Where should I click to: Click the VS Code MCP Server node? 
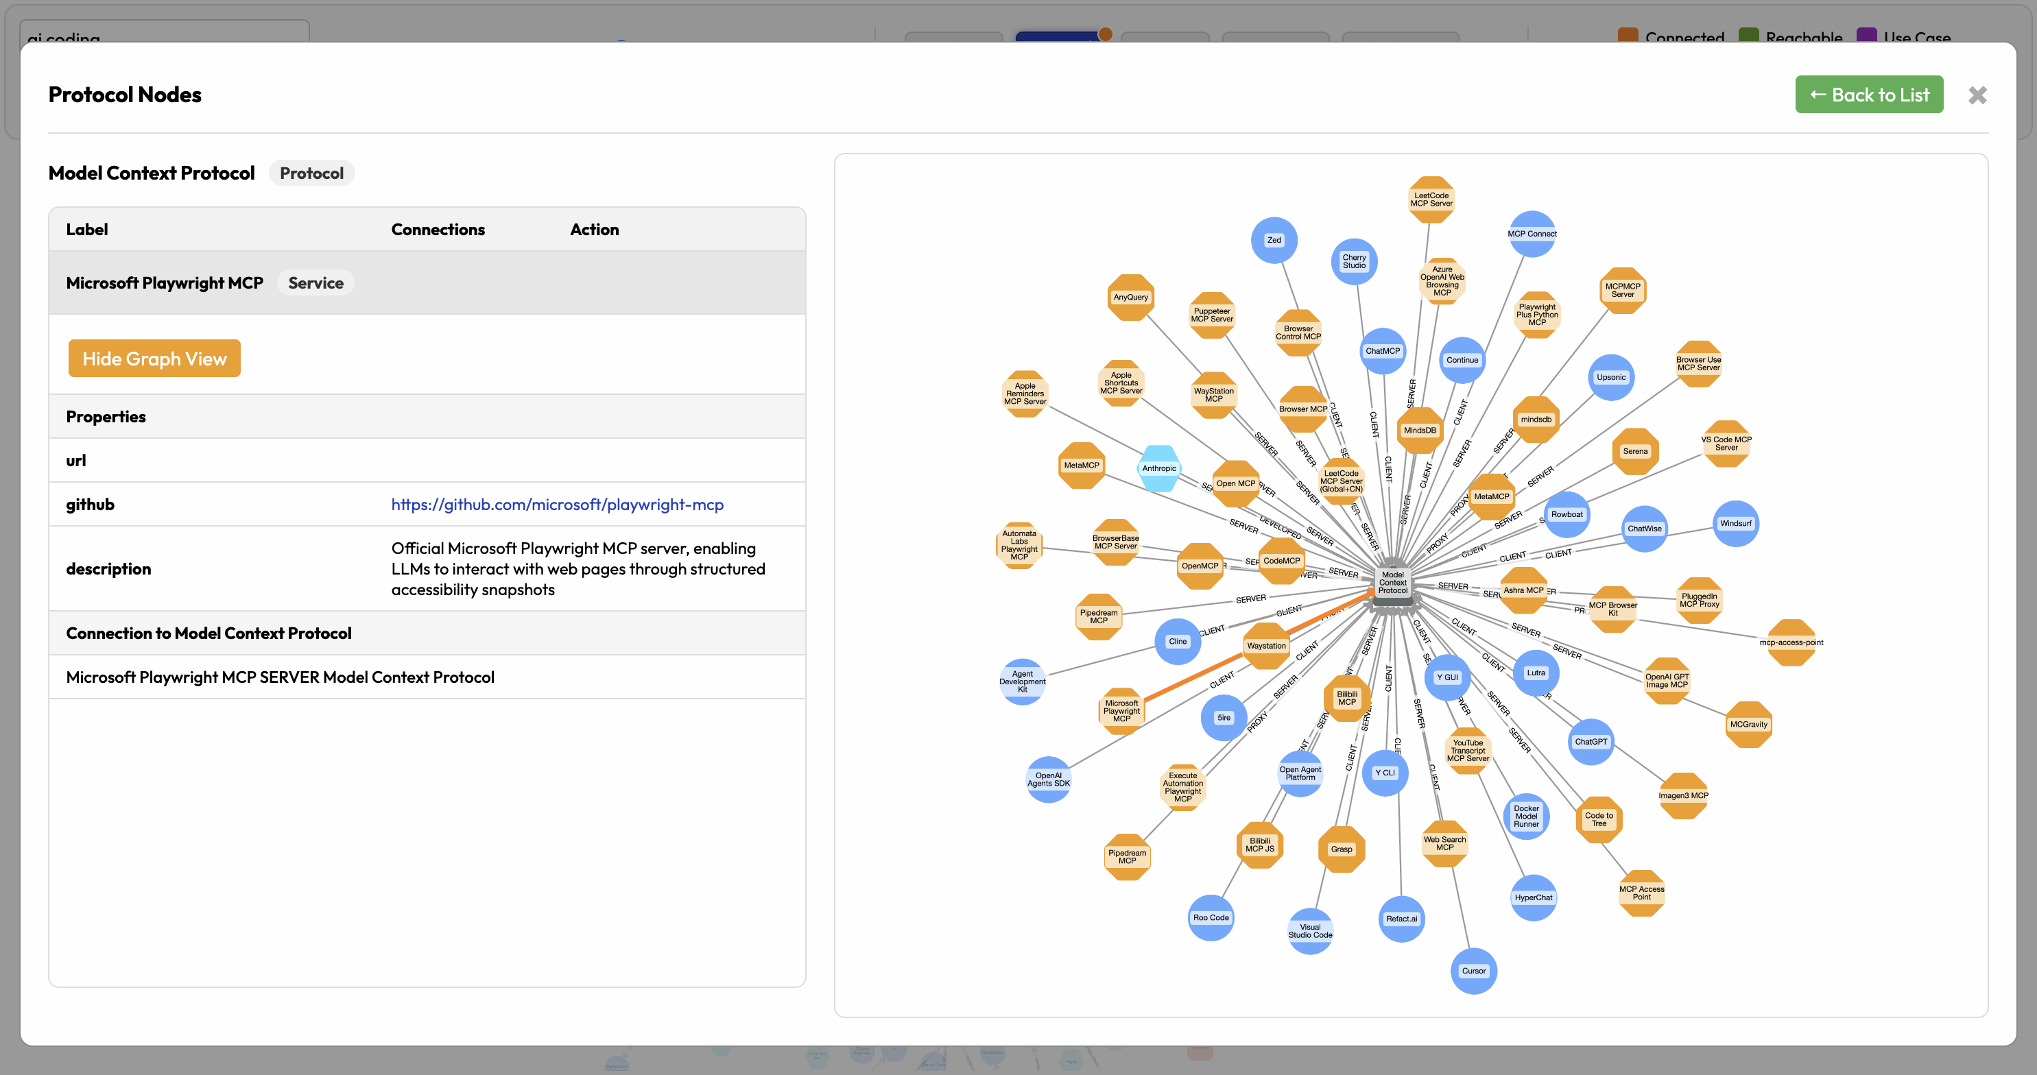(x=1726, y=444)
